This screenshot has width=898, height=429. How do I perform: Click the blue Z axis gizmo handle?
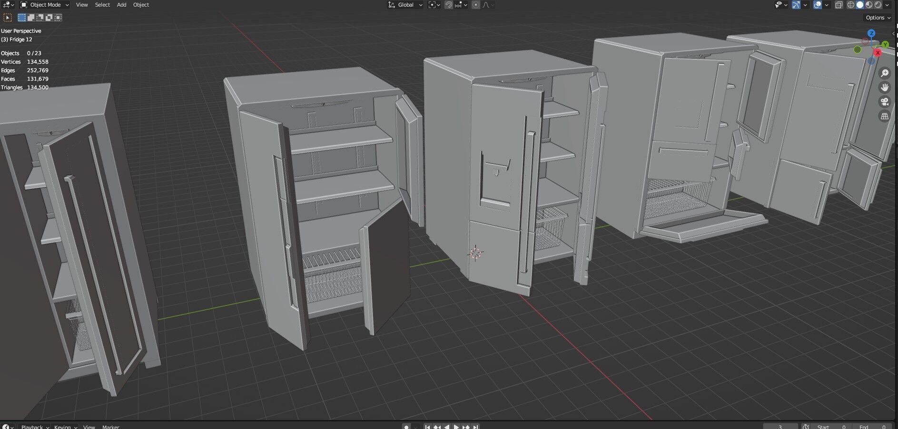871,33
